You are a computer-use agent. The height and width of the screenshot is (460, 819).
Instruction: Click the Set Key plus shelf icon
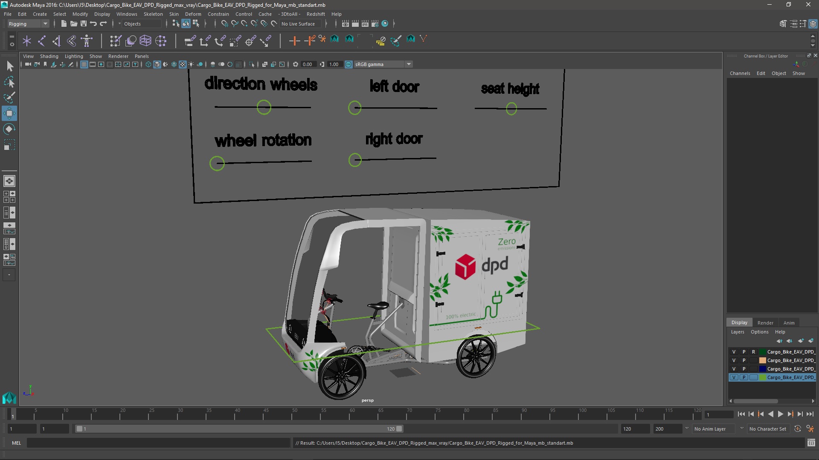294,41
